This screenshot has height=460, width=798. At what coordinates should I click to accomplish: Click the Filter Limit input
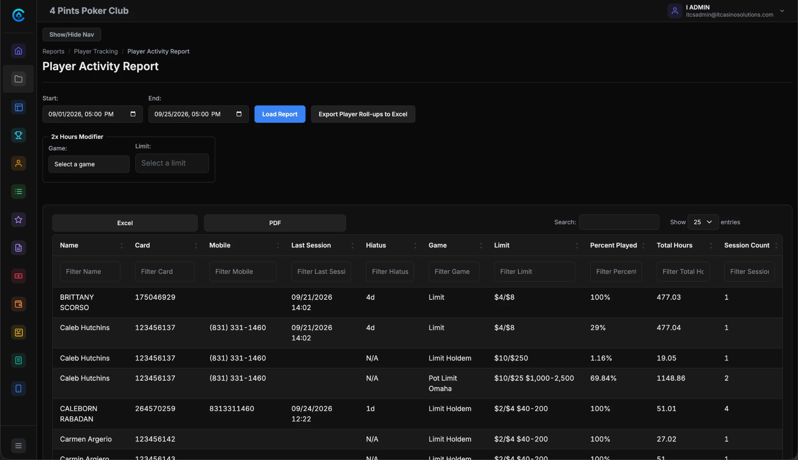pos(535,271)
